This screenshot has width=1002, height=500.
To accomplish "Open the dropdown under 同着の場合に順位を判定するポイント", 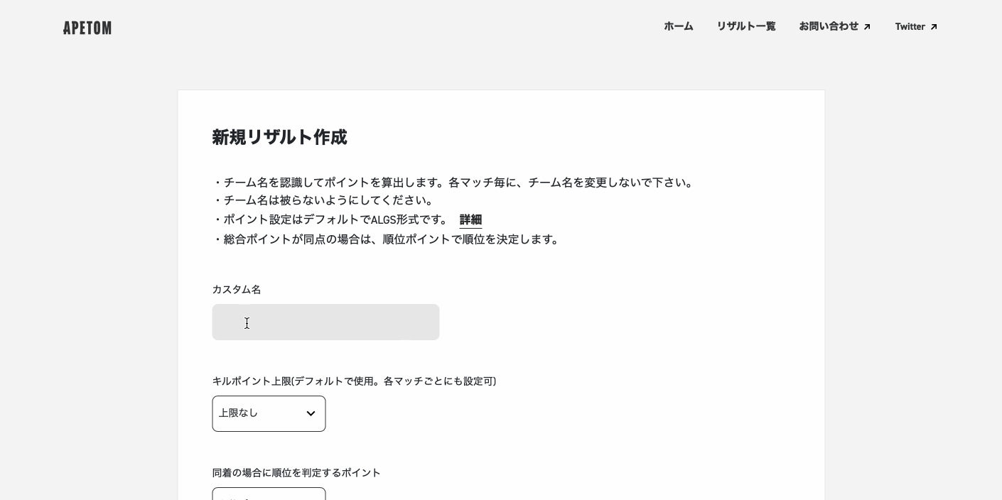I will tap(269, 494).
